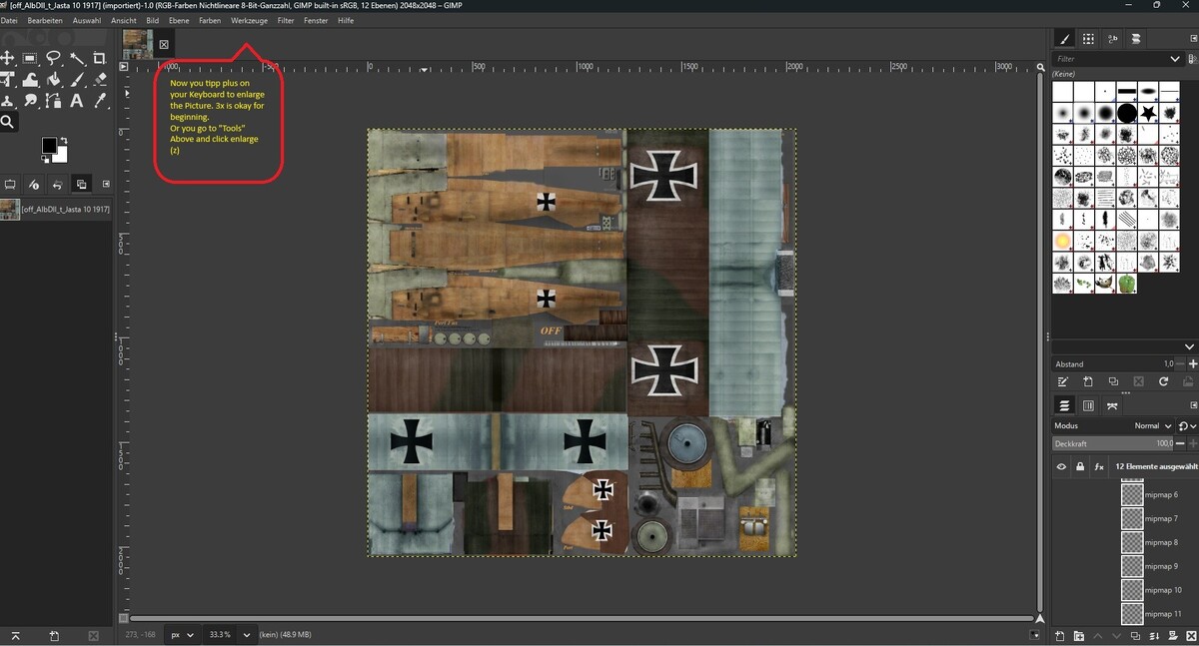Switch to Images tab in left dock
Viewport: 1199px width, 646px height.
pos(81,185)
